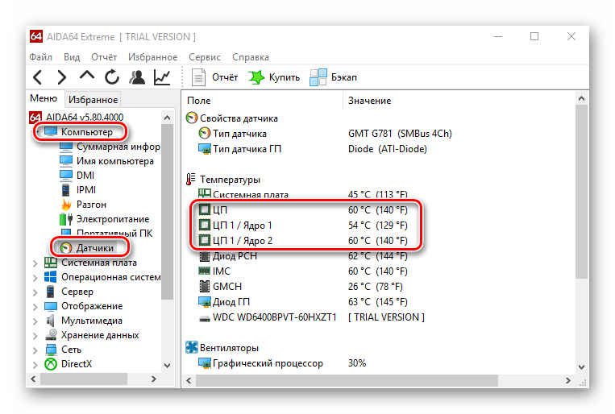Select the ЦП 1 / Ядро 1 row

pyautogui.click(x=303, y=226)
